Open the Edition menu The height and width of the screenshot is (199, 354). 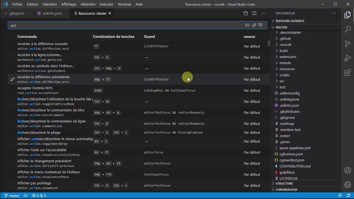point(32,4)
